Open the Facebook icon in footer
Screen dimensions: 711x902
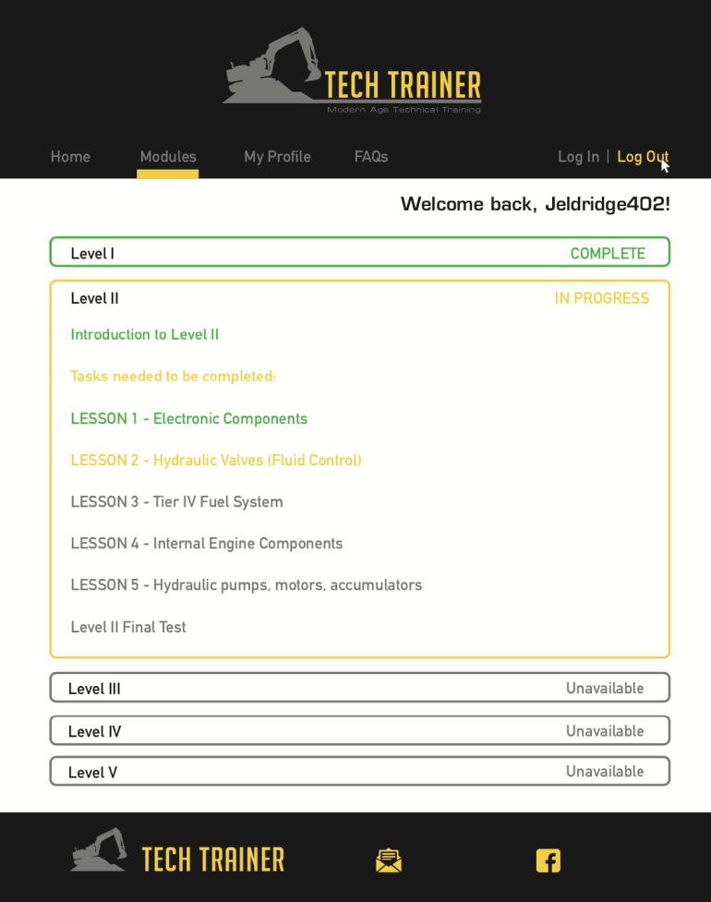548,860
